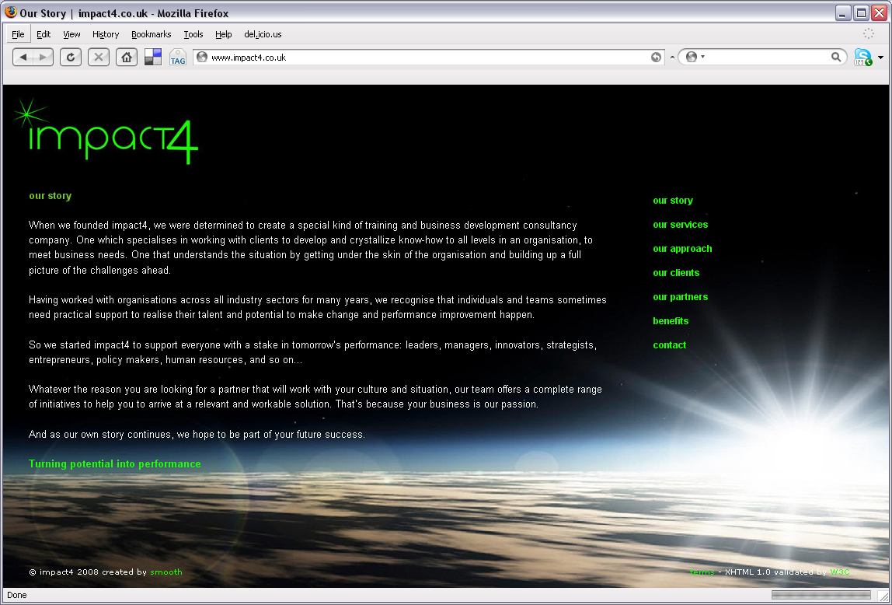Open the our clients page link

[676, 273]
